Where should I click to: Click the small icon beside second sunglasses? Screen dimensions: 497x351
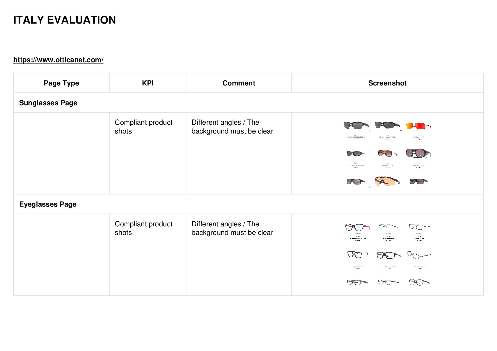click(401, 130)
